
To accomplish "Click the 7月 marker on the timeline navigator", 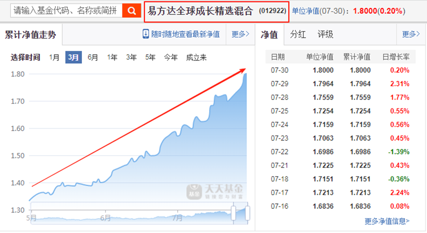I will (x=178, y=218).
